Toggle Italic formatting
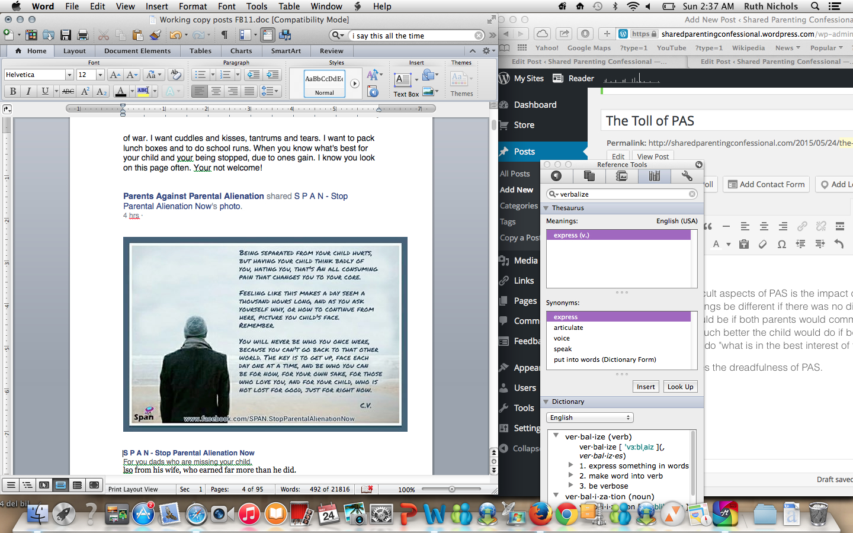This screenshot has width=853, height=533. (x=28, y=91)
